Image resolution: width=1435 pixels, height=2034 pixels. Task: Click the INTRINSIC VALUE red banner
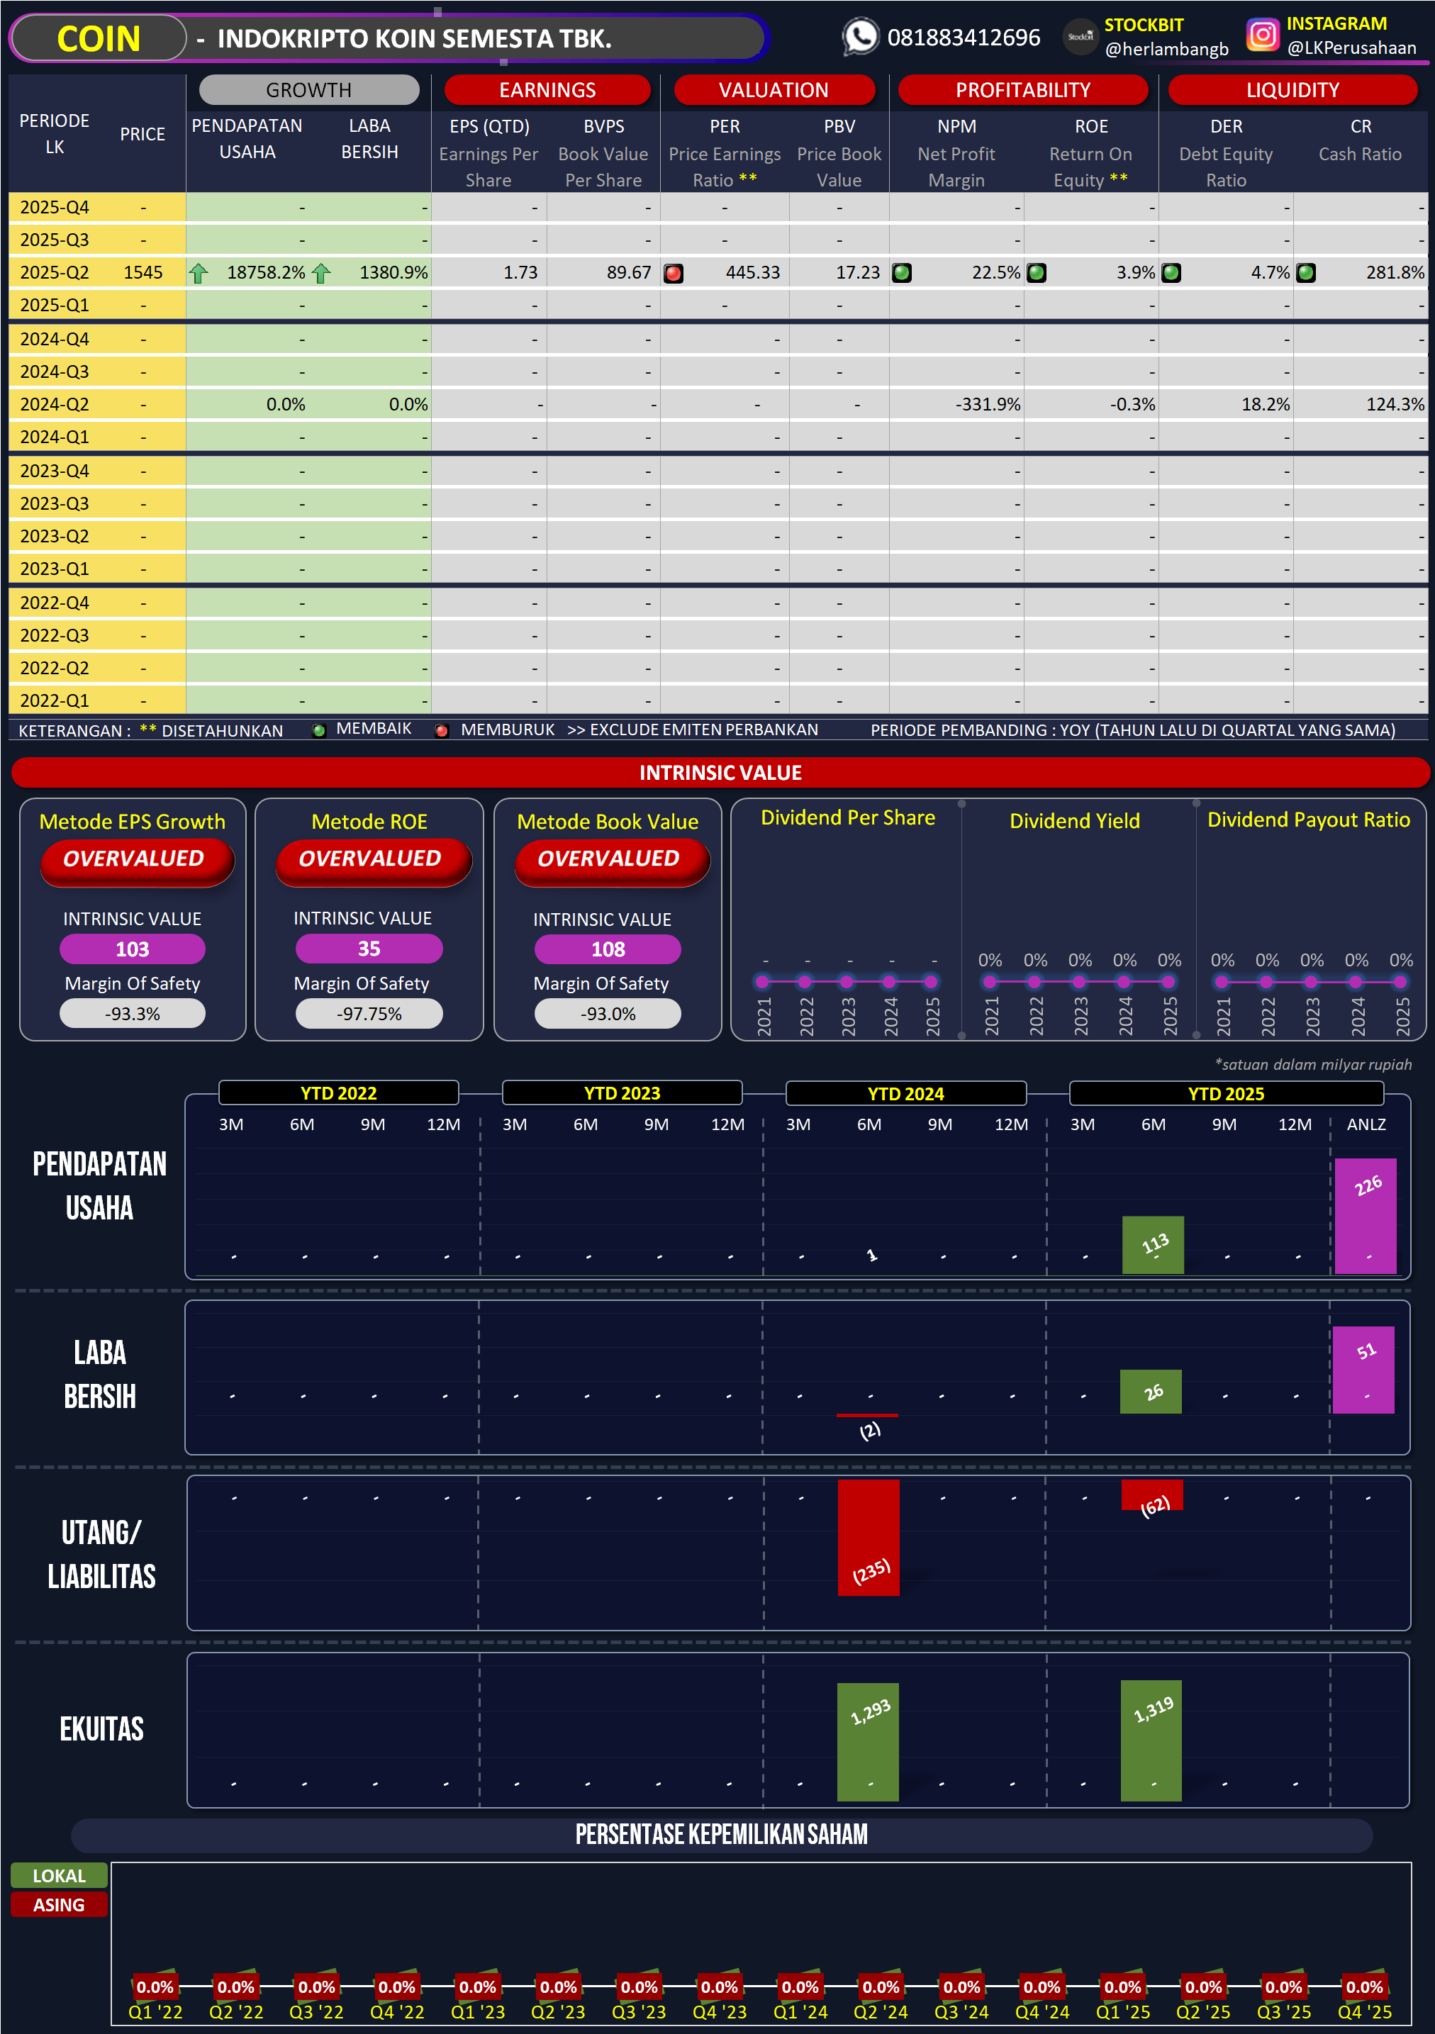(720, 773)
